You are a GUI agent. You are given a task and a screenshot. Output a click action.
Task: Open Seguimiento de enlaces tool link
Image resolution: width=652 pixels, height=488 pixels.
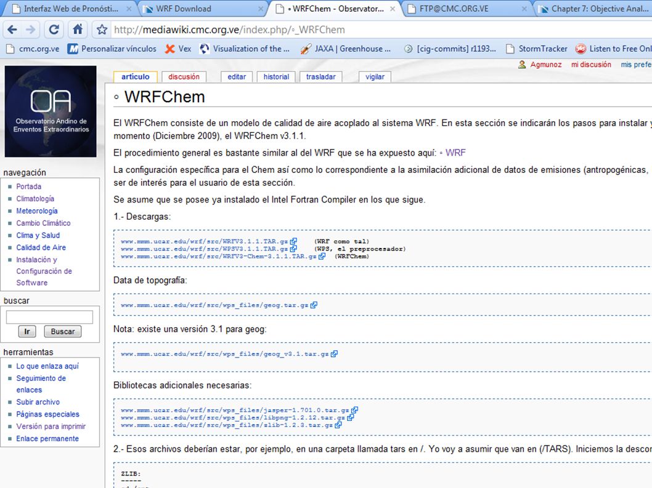pyautogui.click(x=41, y=384)
